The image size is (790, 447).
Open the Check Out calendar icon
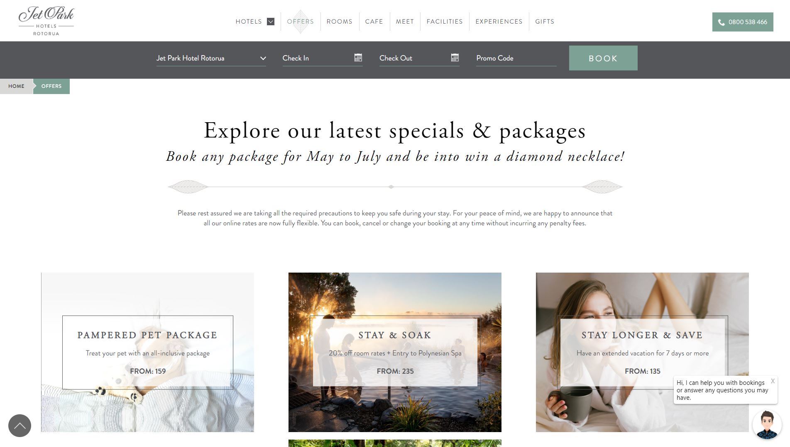(x=455, y=58)
